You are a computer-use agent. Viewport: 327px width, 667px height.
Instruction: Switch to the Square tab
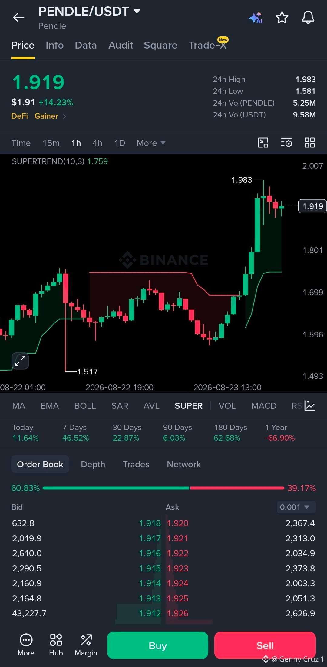pos(160,45)
